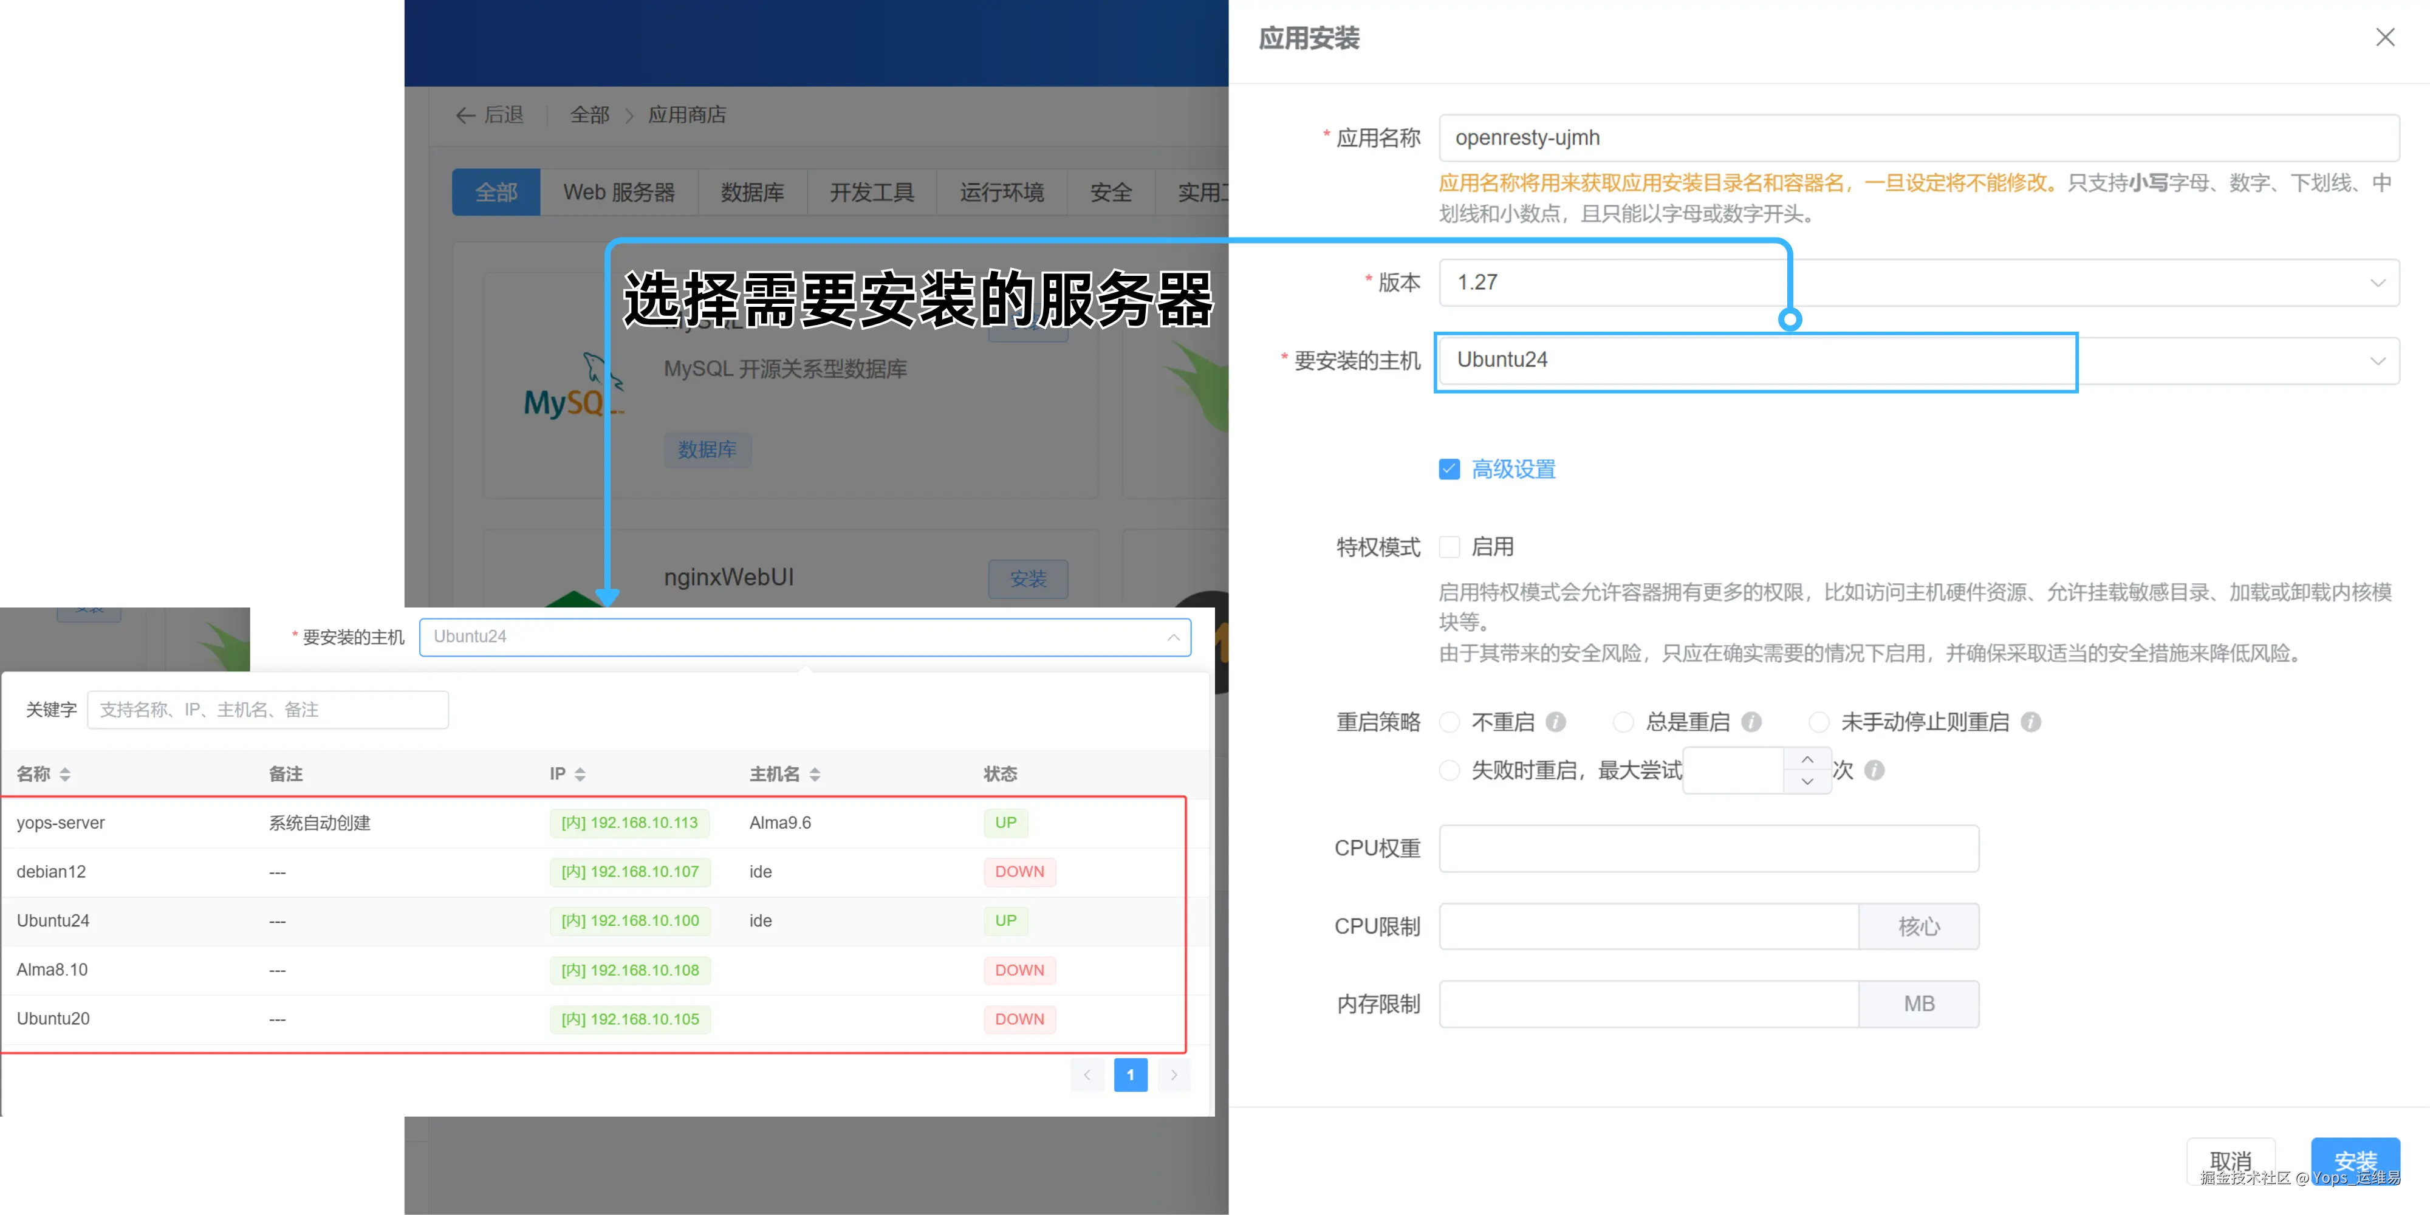The height and width of the screenshot is (1215, 2430).
Task: Select the 不重启 restart policy option
Action: click(1450, 722)
